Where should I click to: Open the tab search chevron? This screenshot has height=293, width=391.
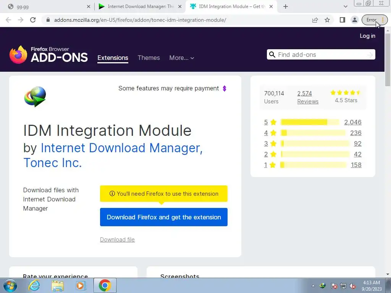(x=345, y=6)
